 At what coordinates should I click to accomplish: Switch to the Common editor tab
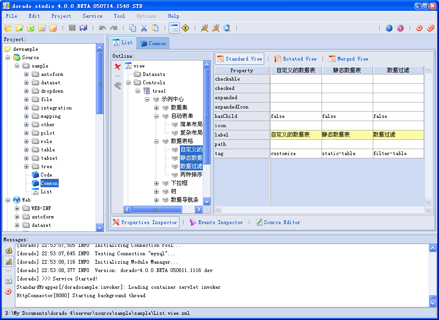(x=153, y=43)
